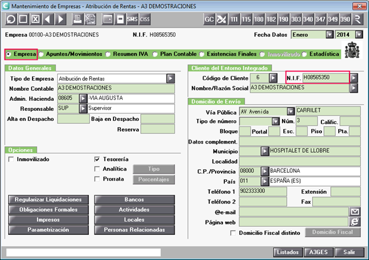Viewport: 369px width, 260px height.
Task: Open the Municipio lookup arrow
Action: [265, 151]
